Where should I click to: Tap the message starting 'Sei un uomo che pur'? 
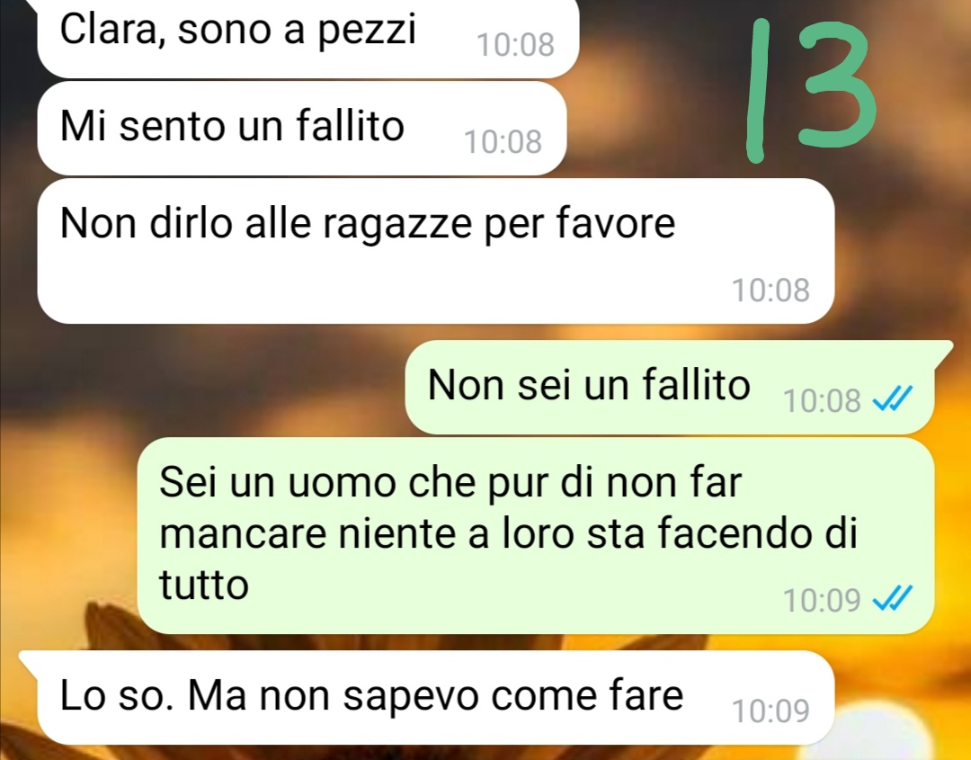(536, 535)
